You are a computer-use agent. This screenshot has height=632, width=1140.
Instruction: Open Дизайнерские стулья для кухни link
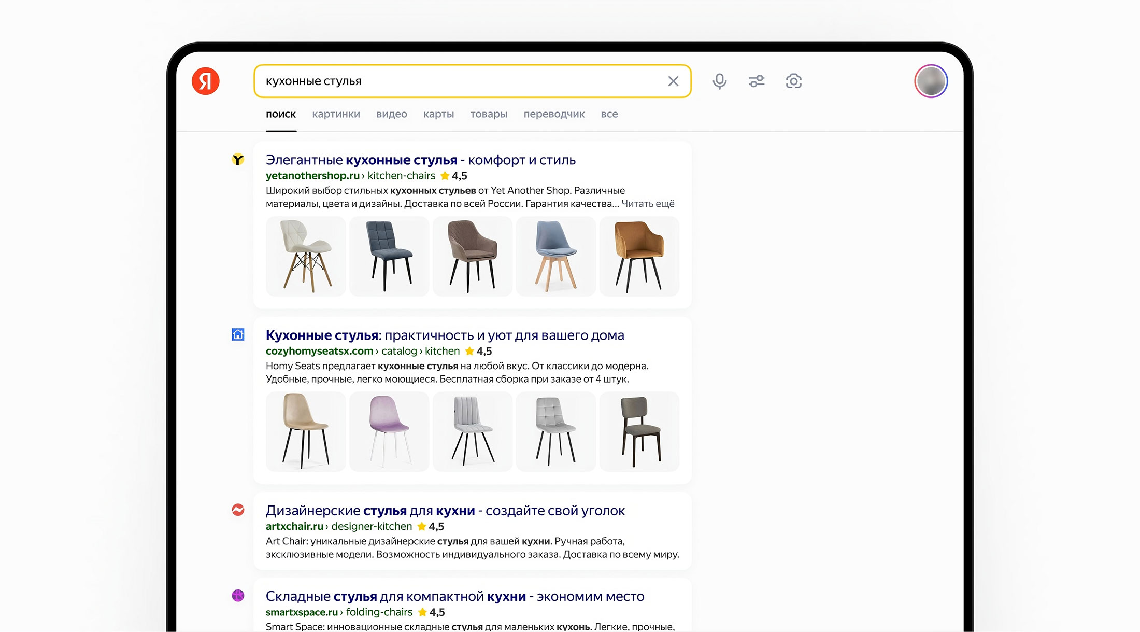click(445, 511)
